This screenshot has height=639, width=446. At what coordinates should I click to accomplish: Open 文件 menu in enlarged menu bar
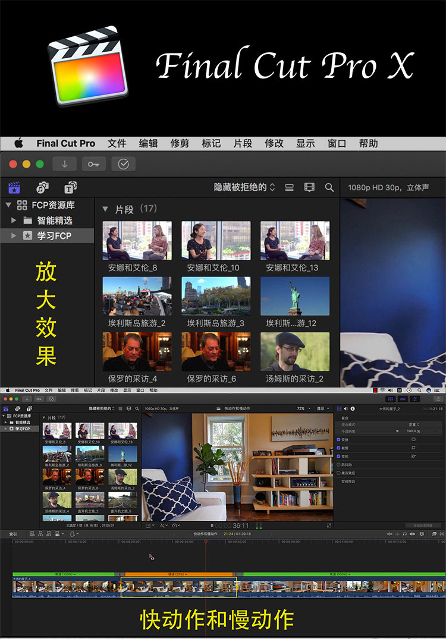(x=117, y=143)
